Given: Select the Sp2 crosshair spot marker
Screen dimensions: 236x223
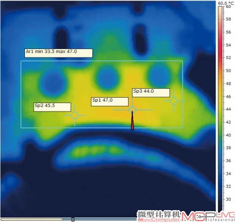Looking at the screenshot, I should click(75, 115).
